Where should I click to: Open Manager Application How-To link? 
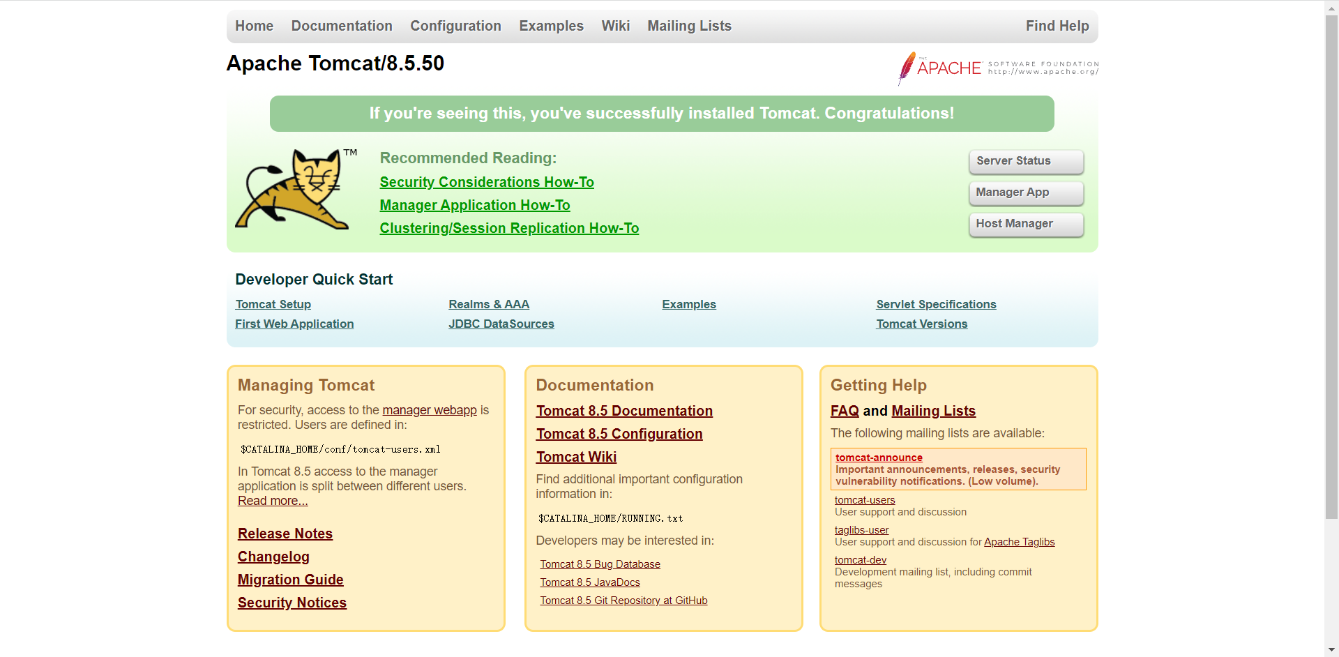[x=475, y=205]
